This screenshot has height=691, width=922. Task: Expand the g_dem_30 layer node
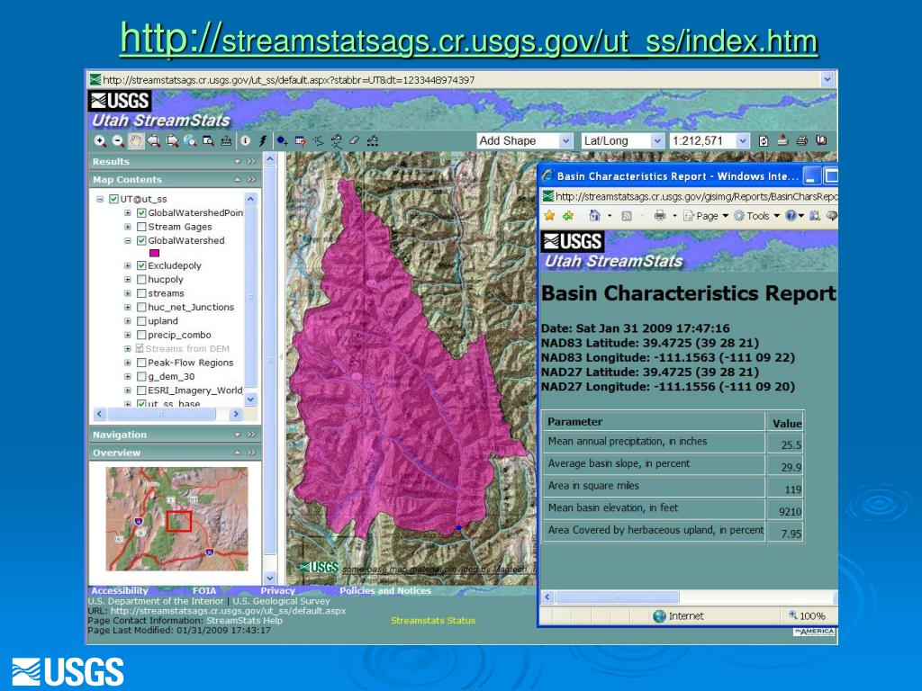pos(128,377)
